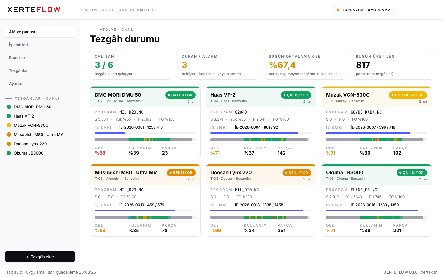Switch to Tezgâhlar in the sidebar menu
Screen dimensions: 443x277
pos(40,70)
